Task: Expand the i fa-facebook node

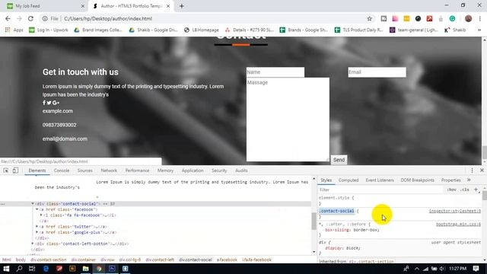Action: click(41, 215)
